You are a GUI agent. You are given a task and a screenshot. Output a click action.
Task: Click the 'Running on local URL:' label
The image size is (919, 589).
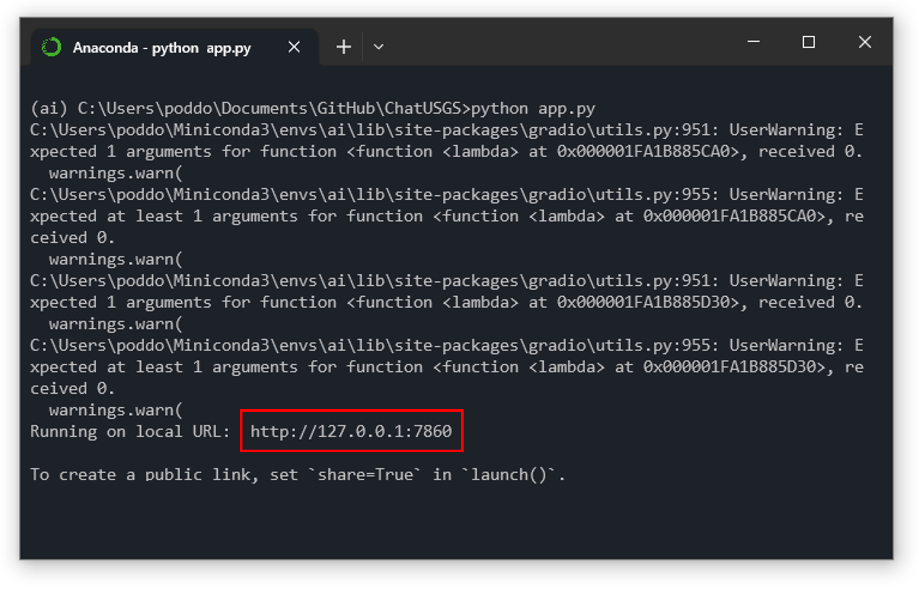[x=130, y=431]
